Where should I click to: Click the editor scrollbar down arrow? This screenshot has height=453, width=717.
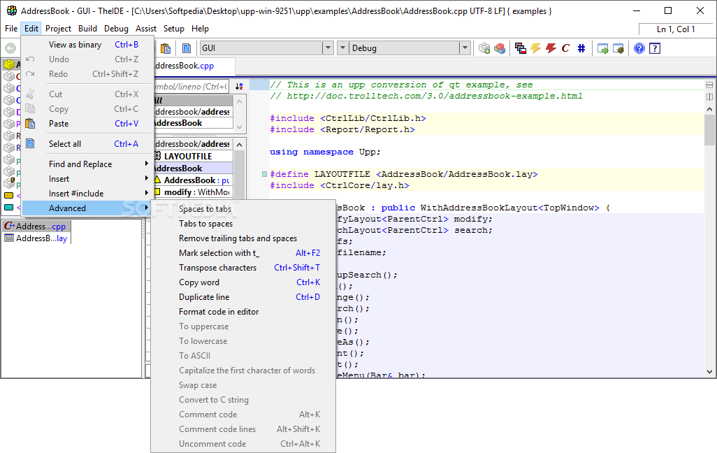[709, 372]
